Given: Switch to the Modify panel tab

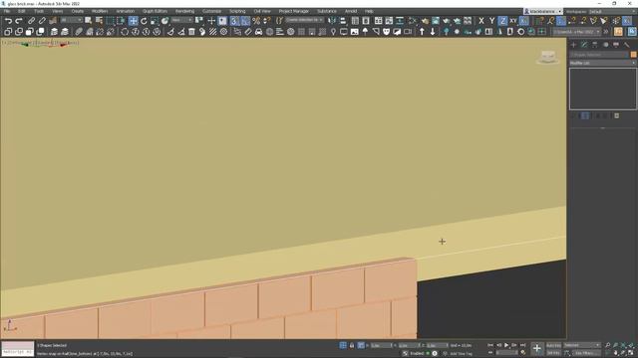Looking at the screenshot, I should coord(584,45).
